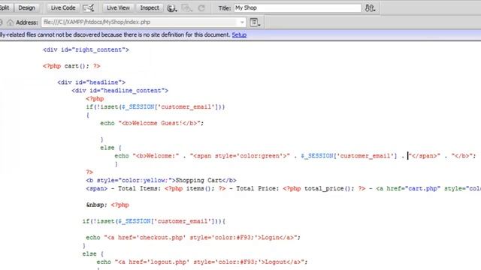This screenshot has width=481, height=270.
Task: Click the &nbsp; php line
Action: (x=107, y=205)
